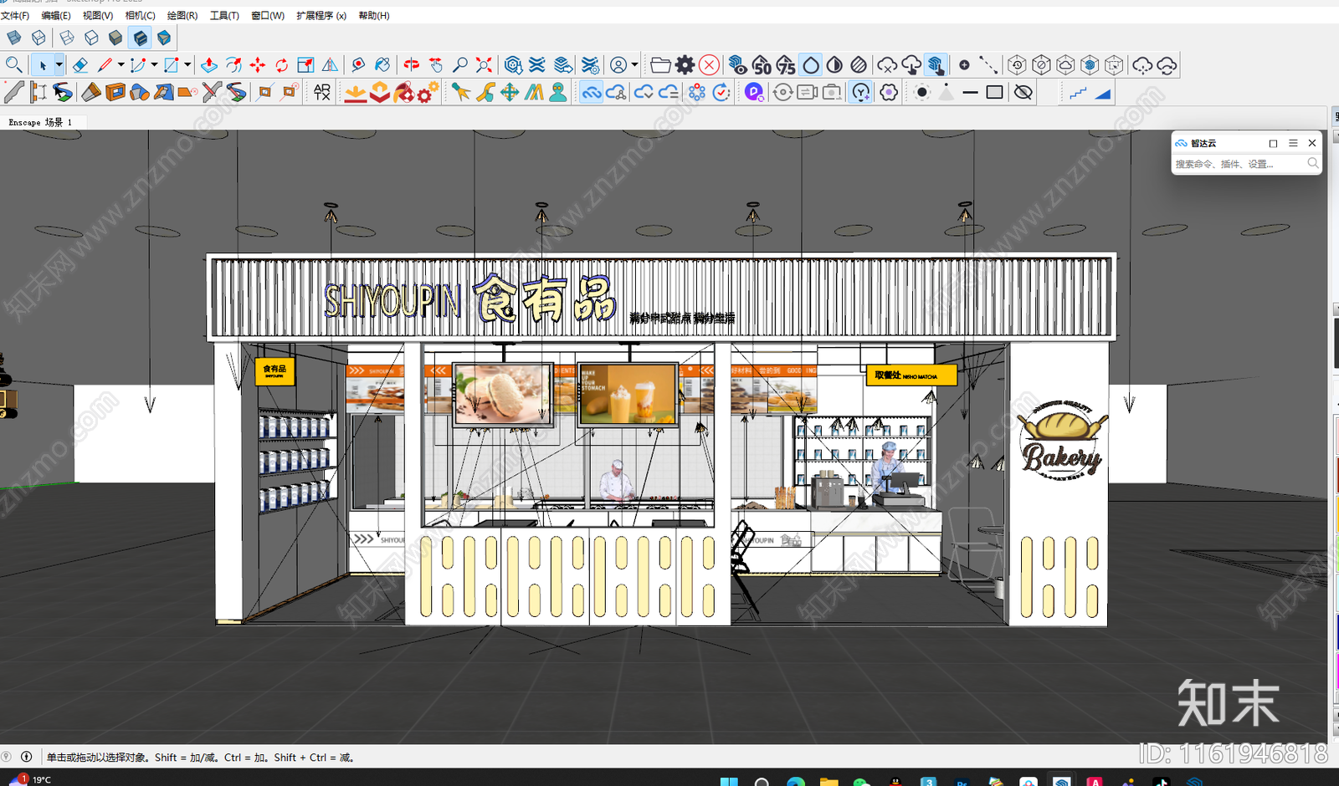1339x786 pixels.
Task: Select the Tape Measure tool
Action: click(358, 64)
